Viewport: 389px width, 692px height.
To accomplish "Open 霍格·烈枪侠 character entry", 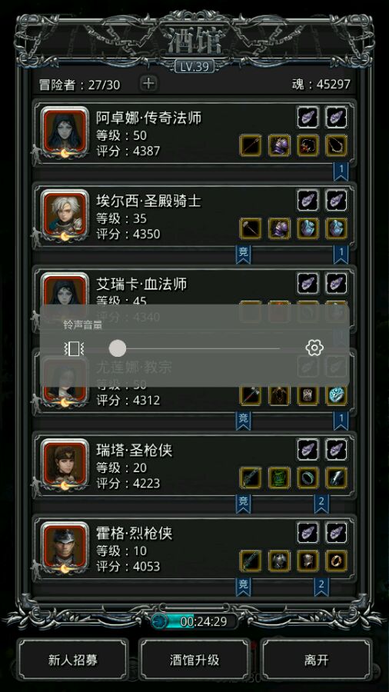I will (194, 550).
